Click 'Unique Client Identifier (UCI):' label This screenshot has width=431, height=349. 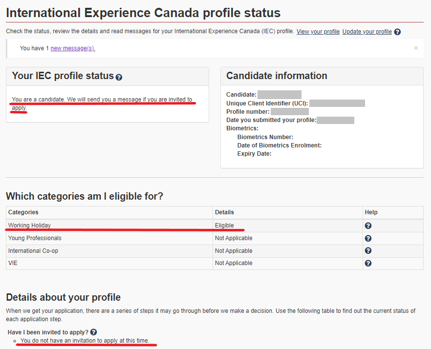(267, 103)
